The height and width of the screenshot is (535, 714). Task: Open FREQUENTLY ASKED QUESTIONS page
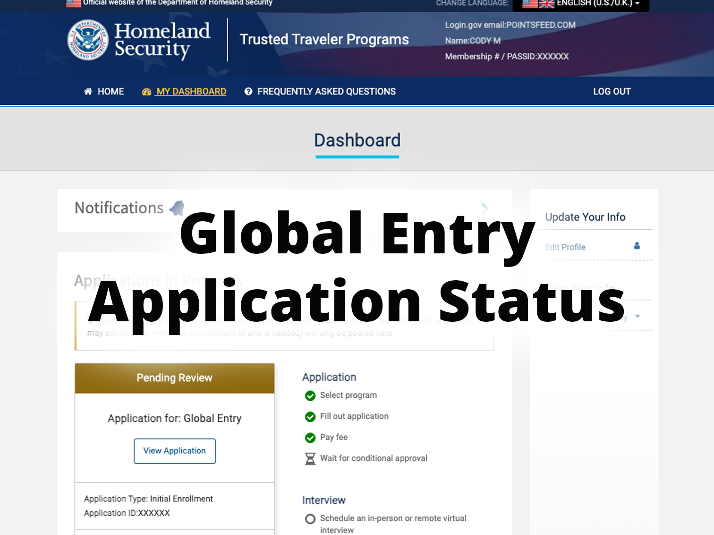point(326,92)
